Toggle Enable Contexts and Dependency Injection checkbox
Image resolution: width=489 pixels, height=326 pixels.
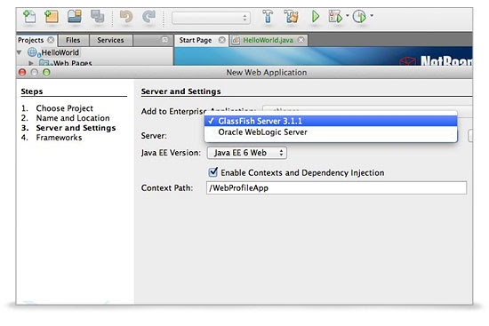tap(213, 172)
